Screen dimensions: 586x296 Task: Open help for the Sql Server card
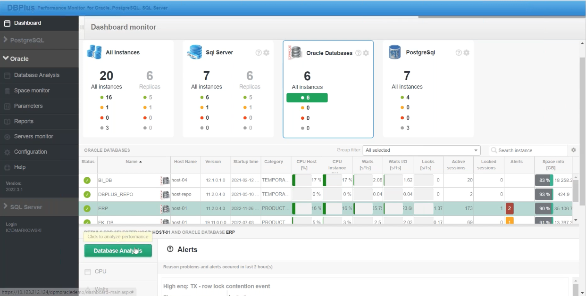(x=259, y=53)
